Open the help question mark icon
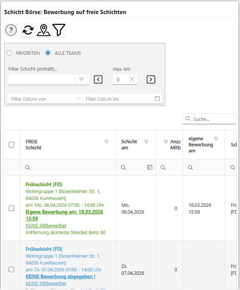 tap(11, 30)
